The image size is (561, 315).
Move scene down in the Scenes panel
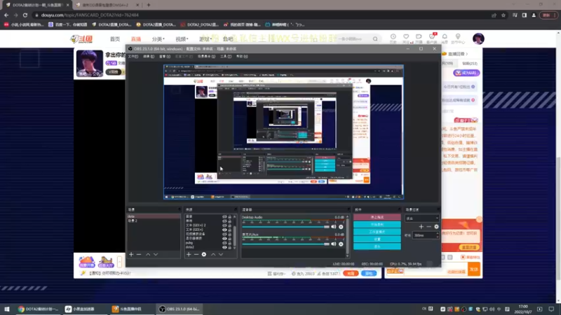pos(156,254)
